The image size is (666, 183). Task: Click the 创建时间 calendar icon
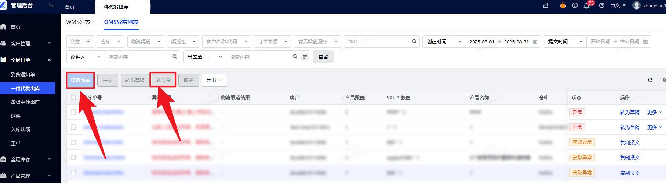pos(535,42)
